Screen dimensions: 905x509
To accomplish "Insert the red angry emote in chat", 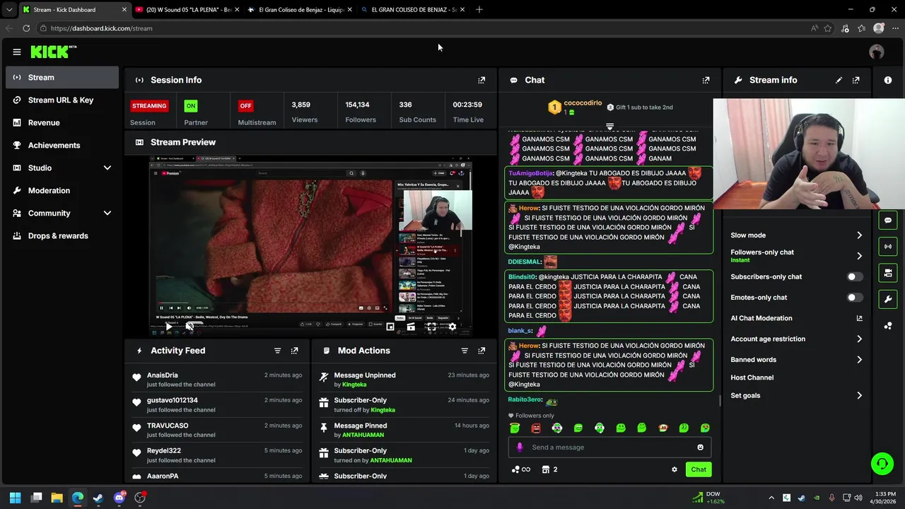I will coord(536,428).
